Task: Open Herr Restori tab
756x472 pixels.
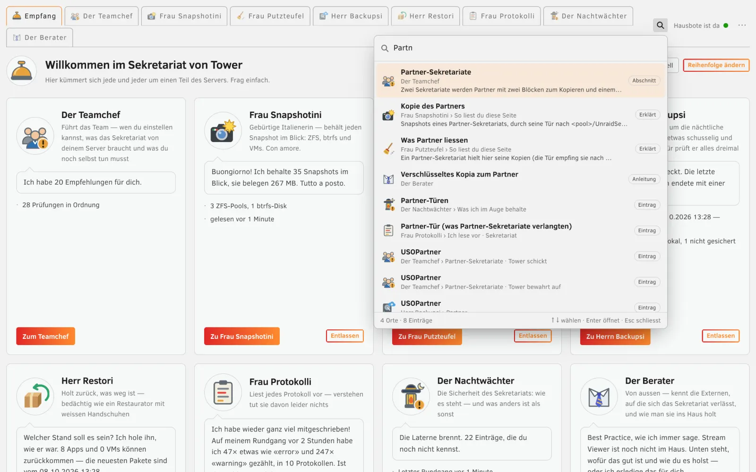Action: pyautogui.click(x=425, y=16)
